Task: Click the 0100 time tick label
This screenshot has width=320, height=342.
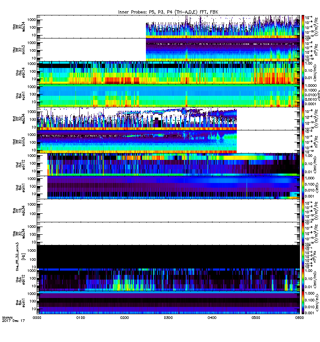Action: click(81, 318)
